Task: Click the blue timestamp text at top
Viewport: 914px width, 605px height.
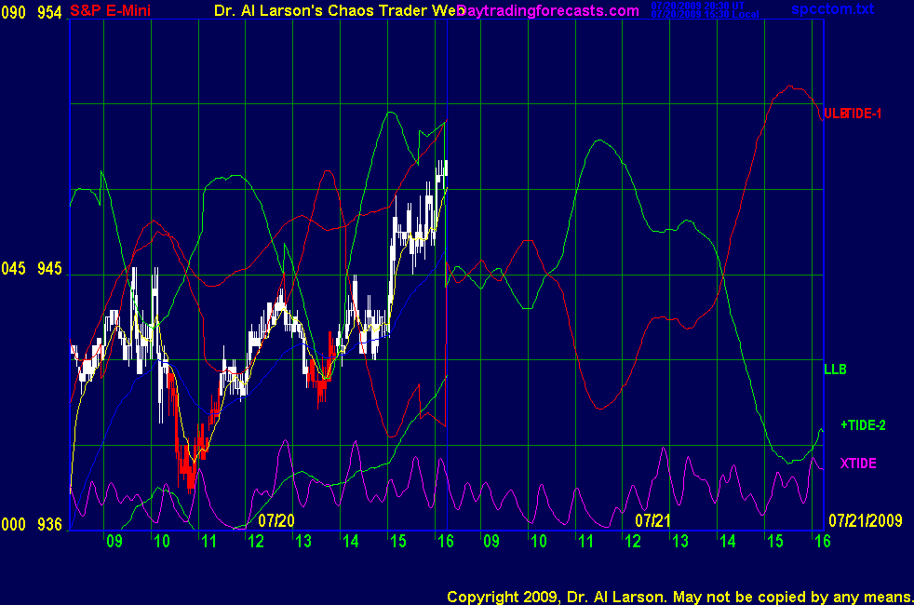Action: pyautogui.click(x=705, y=10)
